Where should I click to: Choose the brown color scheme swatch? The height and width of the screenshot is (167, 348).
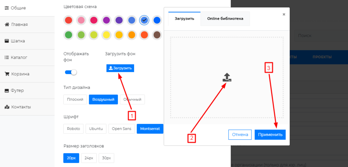[x=157, y=35]
